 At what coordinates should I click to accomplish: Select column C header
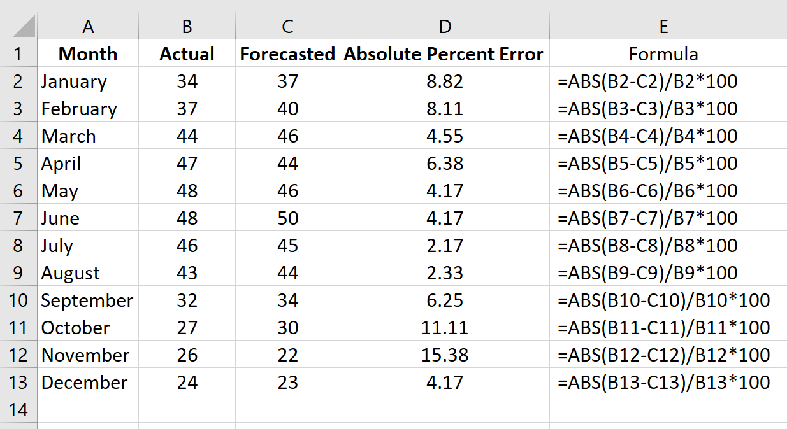[x=287, y=27]
